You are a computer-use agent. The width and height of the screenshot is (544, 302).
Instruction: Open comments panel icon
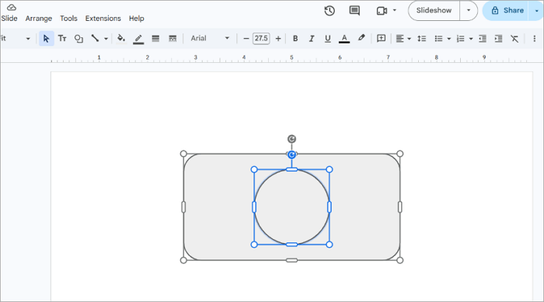click(354, 11)
